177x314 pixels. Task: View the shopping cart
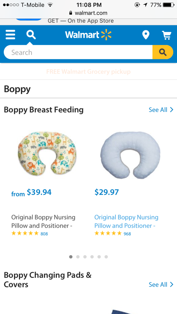(167, 35)
